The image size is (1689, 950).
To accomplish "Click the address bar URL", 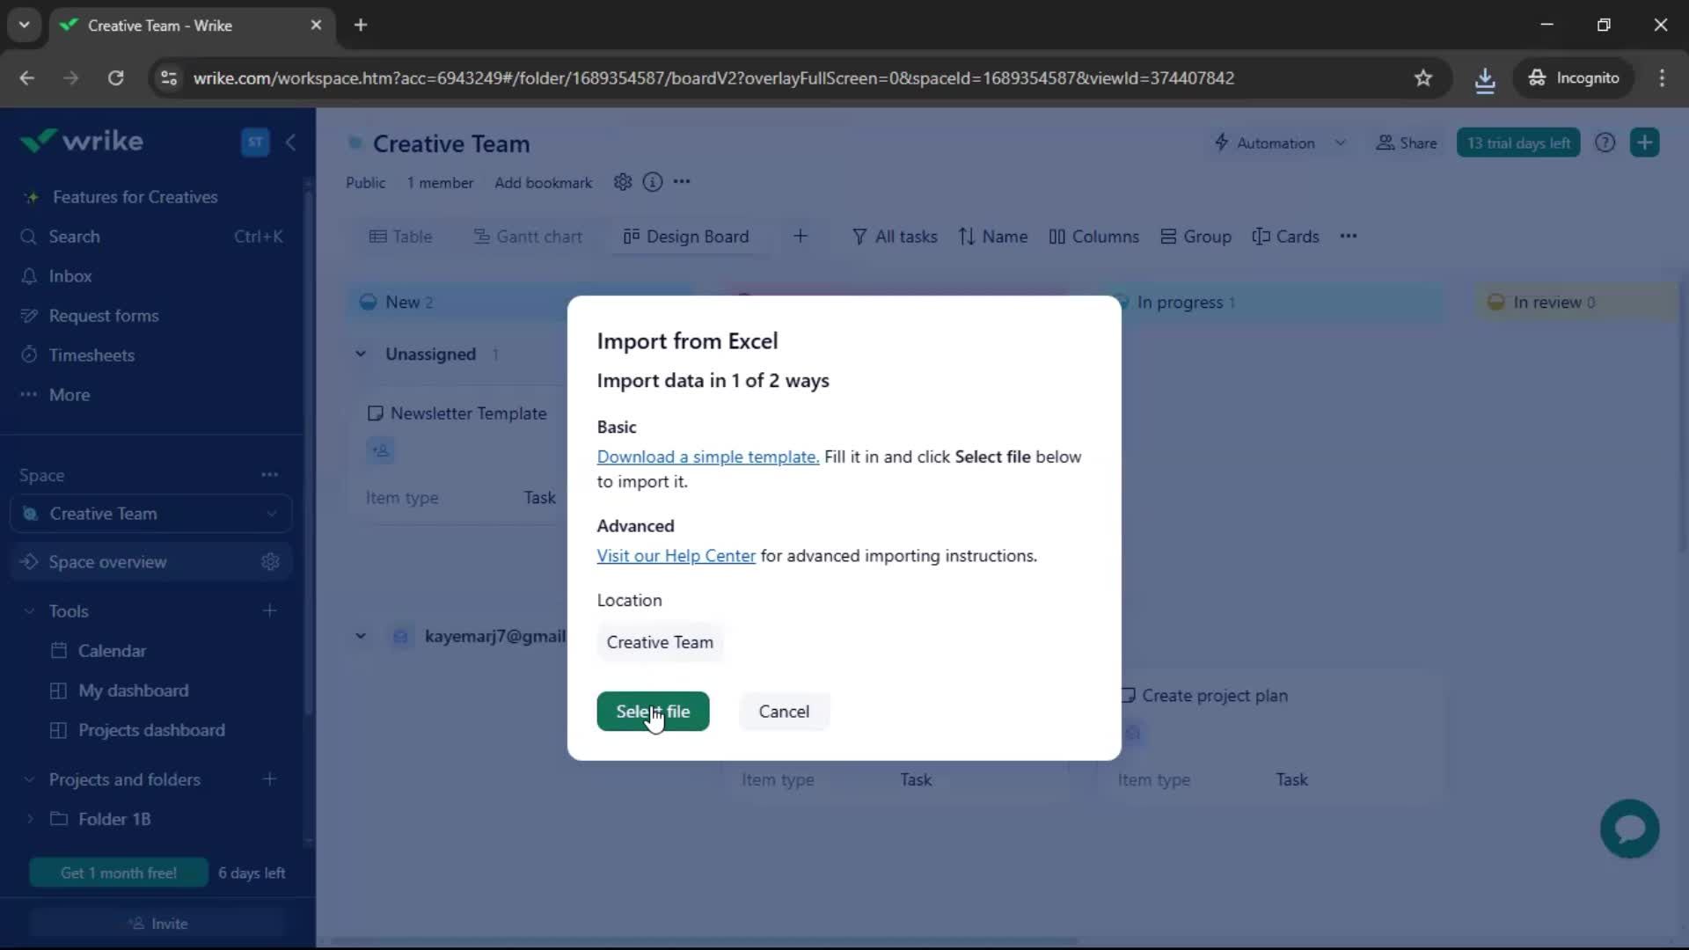I will [x=713, y=78].
